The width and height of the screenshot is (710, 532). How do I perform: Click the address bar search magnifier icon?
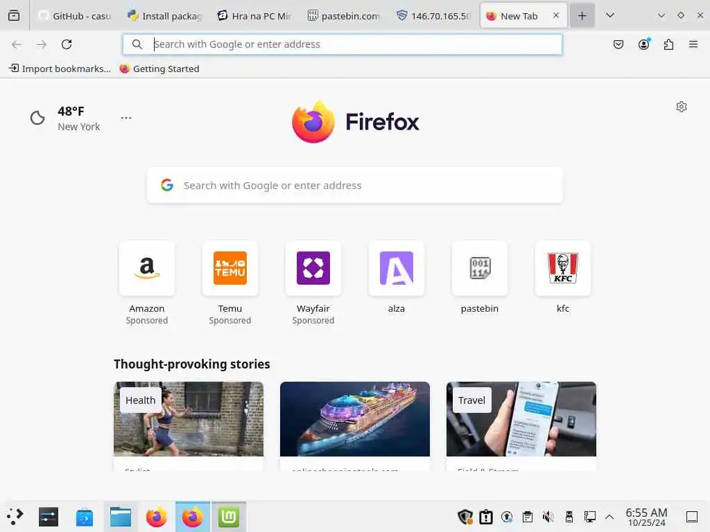137,44
